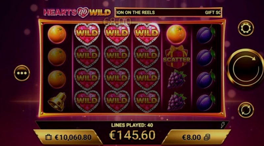Select the orange at top of fifth reel
The image size is (264, 146).
point(176,34)
